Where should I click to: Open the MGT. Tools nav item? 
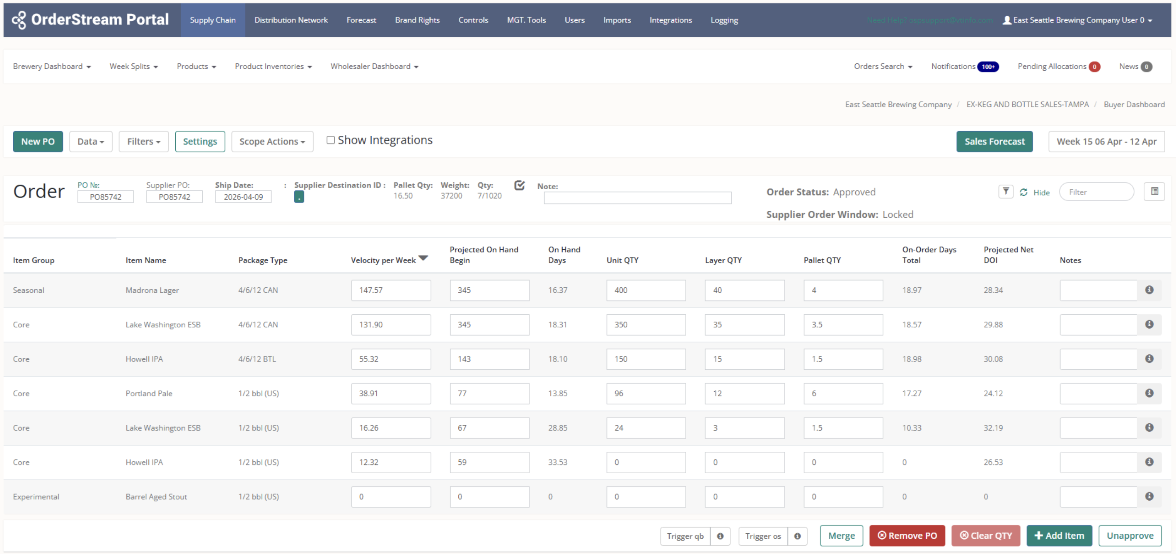[526, 20]
